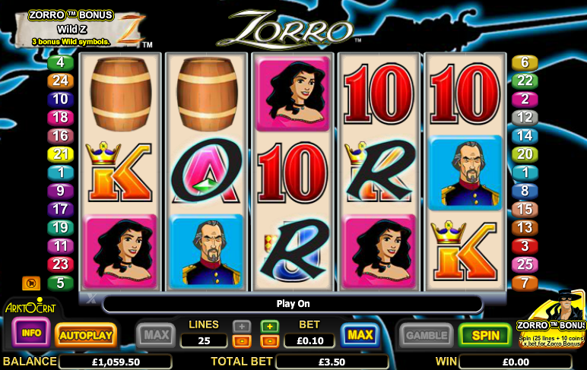The width and height of the screenshot is (587, 370).
Task: Click payline 6 gold marker
Action: point(525,62)
